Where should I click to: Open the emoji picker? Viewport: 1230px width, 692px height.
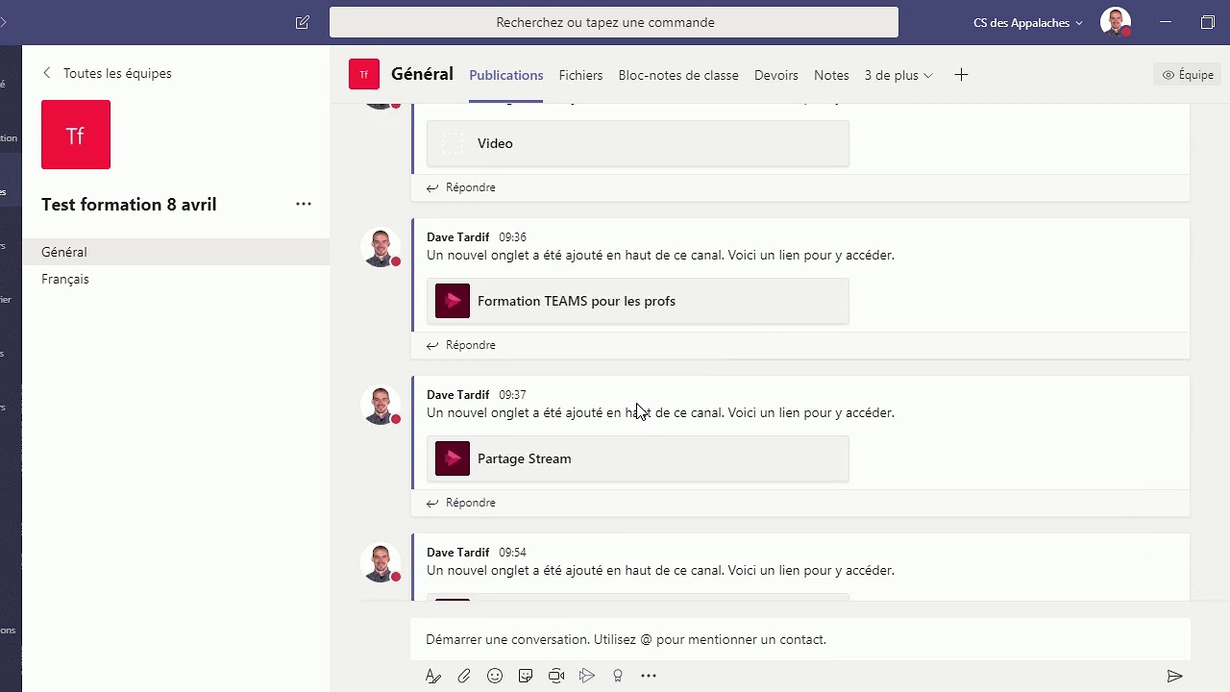tap(495, 676)
